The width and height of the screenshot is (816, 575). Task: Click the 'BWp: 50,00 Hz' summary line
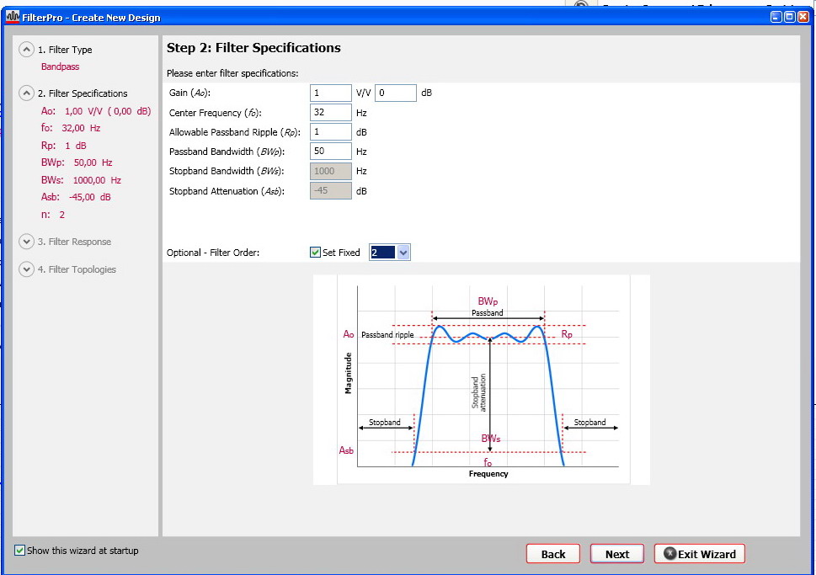[x=77, y=162]
